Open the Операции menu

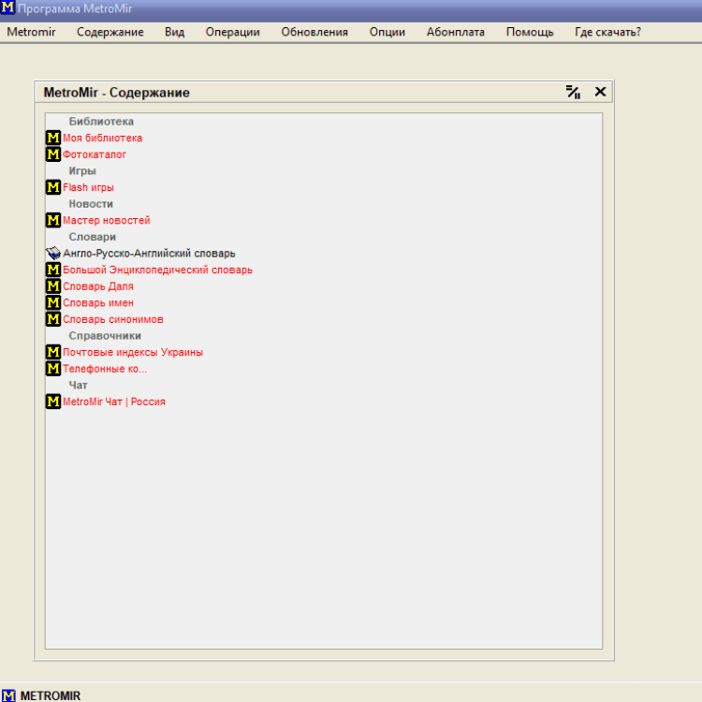233,32
